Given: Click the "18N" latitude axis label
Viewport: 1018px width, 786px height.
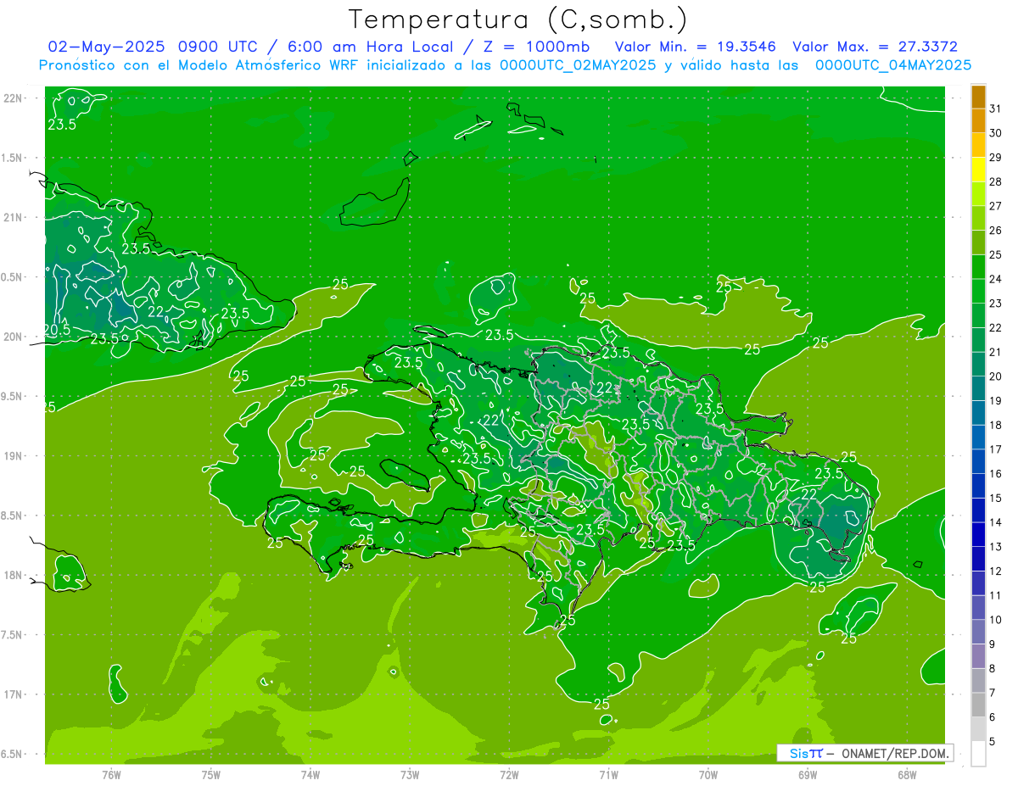Looking at the screenshot, I should (12, 576).
